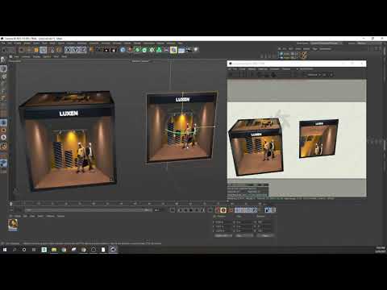Click the green Subdivision Surface icon
Viewport: 387px width, 290px height.
coord(137,50)
